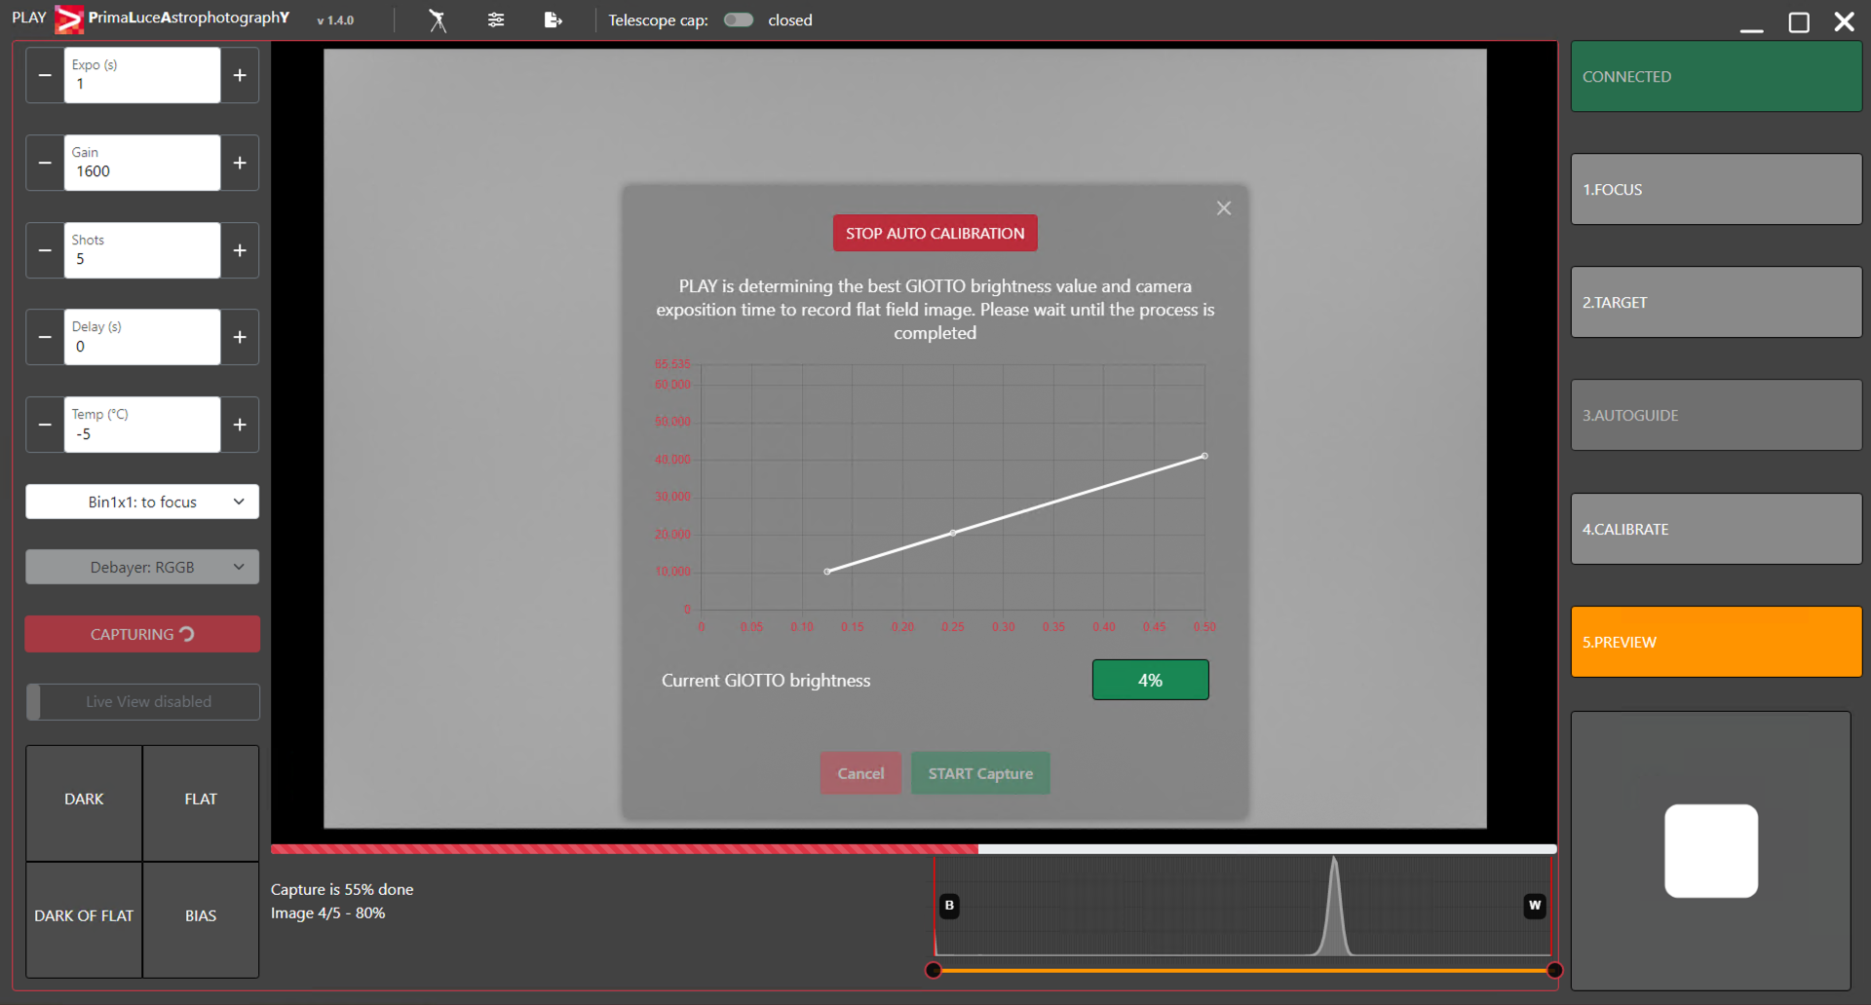
Task: Click the 'Current GIOTTO brightness' label
Action: [766, 680]
